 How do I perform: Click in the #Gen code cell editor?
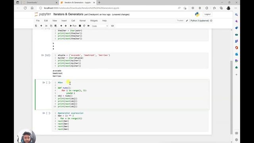[130, 95]
